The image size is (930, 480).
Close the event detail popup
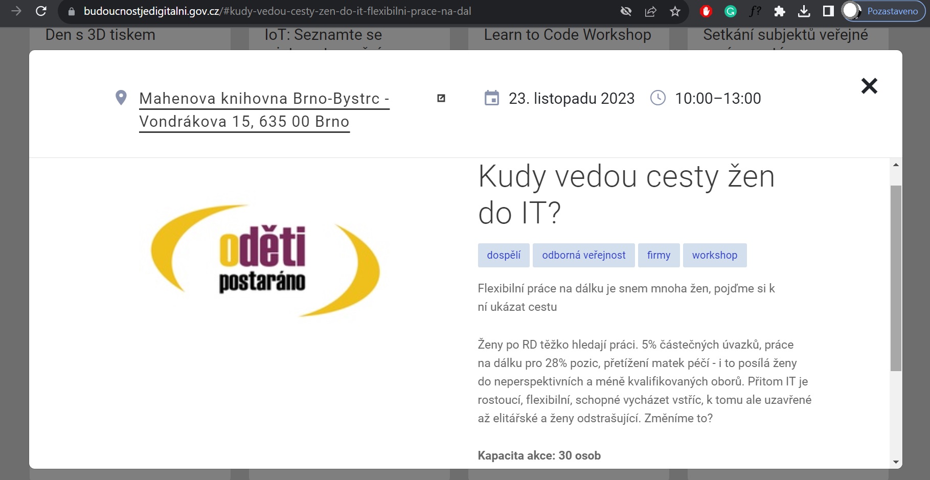click(869, 86)
